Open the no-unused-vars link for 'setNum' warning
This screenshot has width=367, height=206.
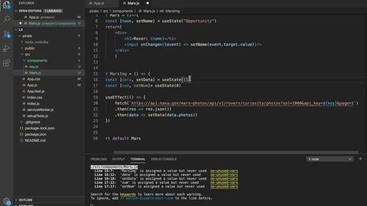224,187
